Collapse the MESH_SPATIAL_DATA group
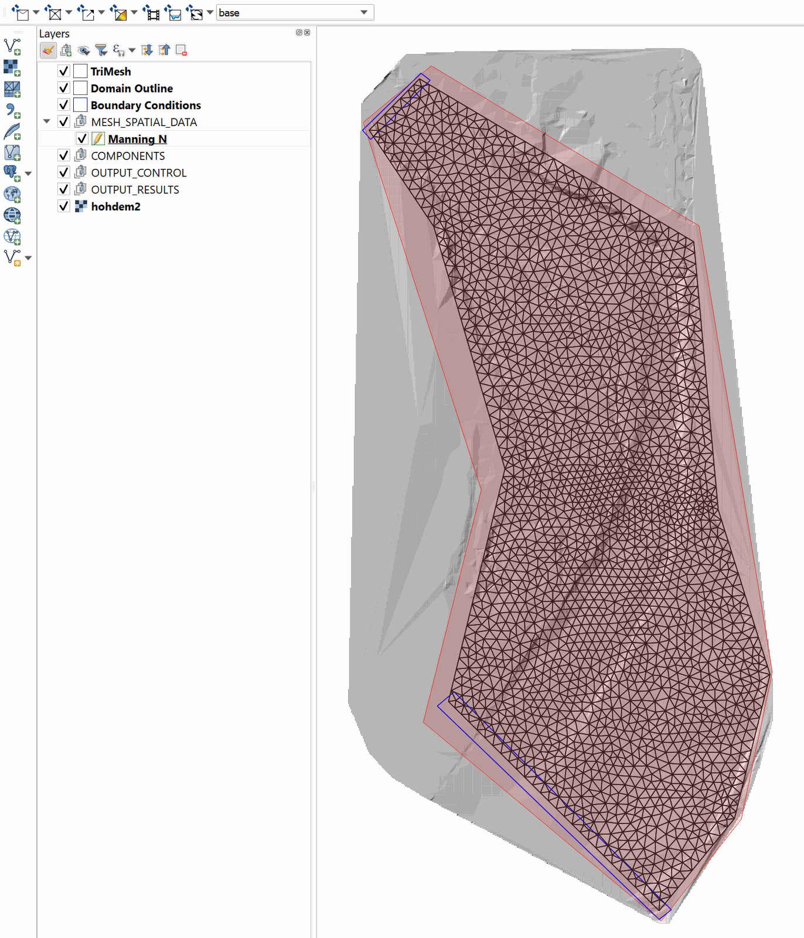This screenshot has width=804, height=938. pos(47,122)
